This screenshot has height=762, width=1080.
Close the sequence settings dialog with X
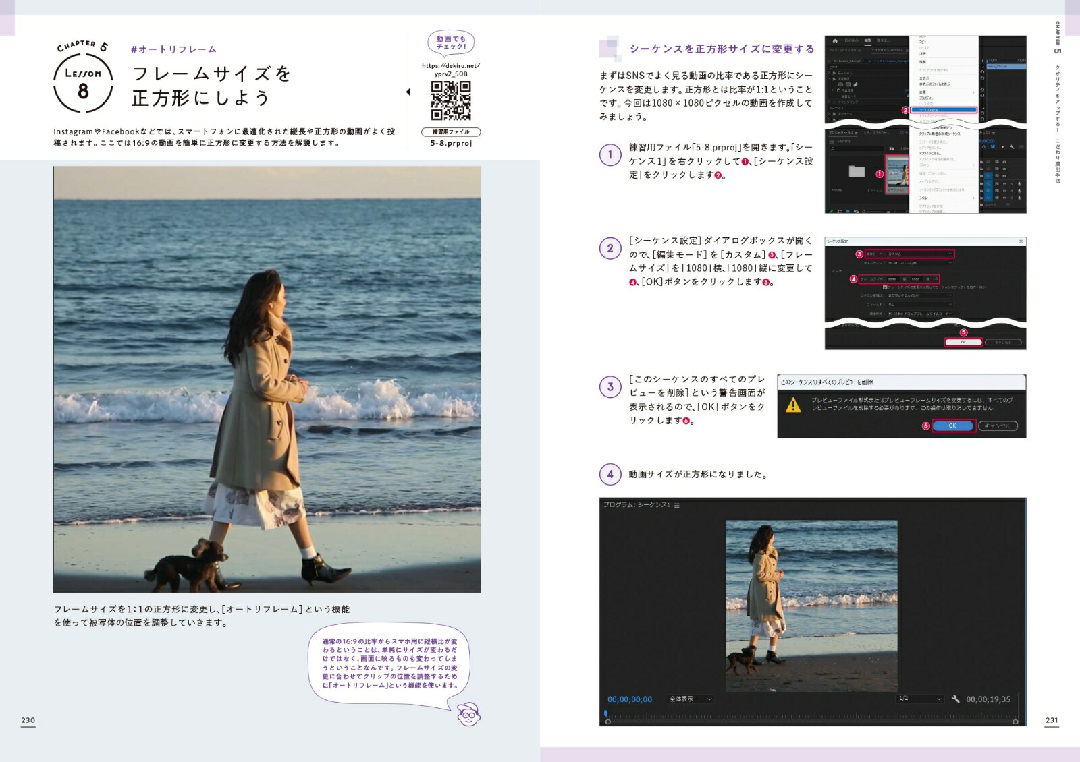(x=1021, y=241)
